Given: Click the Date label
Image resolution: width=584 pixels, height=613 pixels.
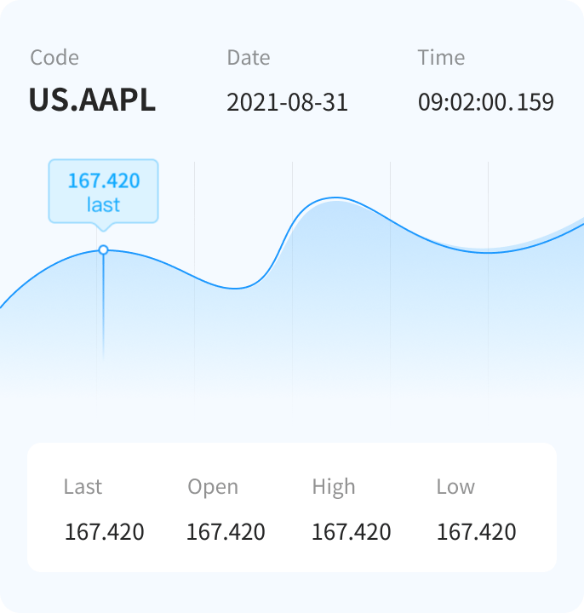Looking at the screenshot, I should tap(248, 58).
